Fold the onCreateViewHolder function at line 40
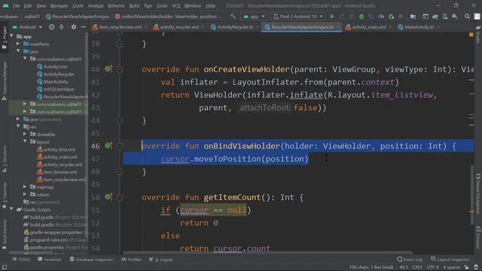Screen dimensions: 482x271 [120, 69]
